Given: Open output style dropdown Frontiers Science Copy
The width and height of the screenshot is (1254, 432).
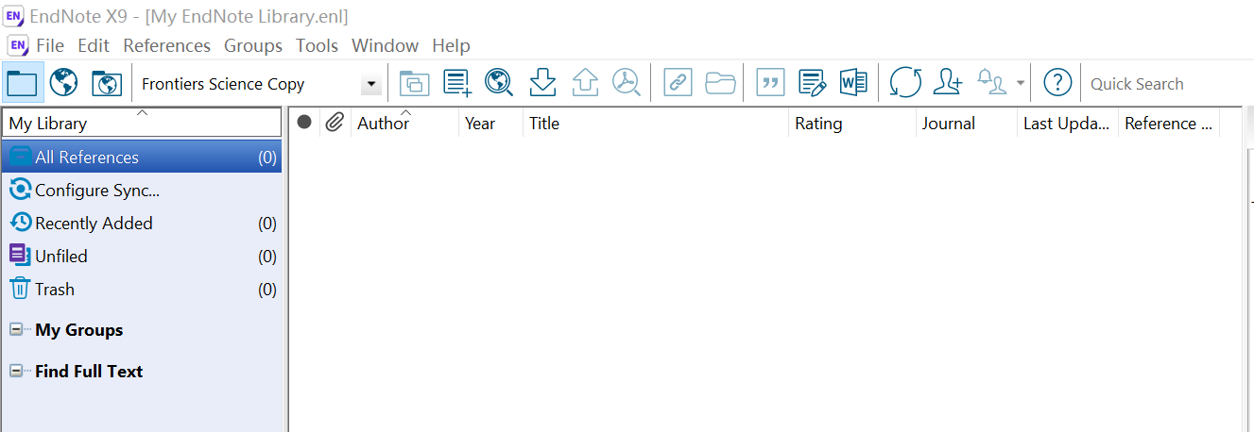Looking at the screenshot, I should 371,84.
